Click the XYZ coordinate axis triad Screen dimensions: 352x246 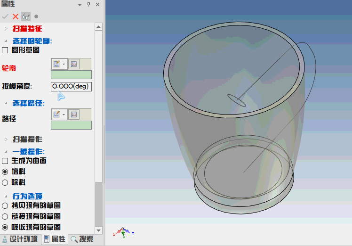(x=123, y=233)
